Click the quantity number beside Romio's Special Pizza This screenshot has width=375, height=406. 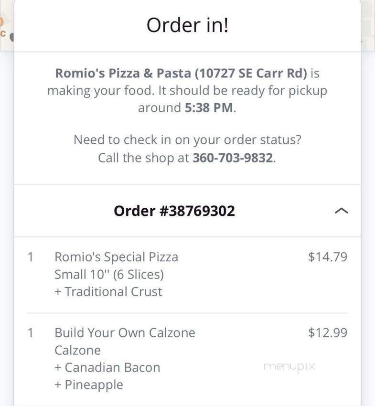point(31,257)
